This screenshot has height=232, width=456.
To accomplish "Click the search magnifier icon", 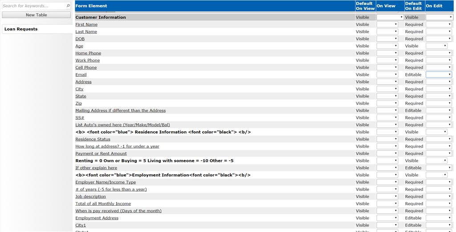I will pyautogui.click(x=68, y=6).
